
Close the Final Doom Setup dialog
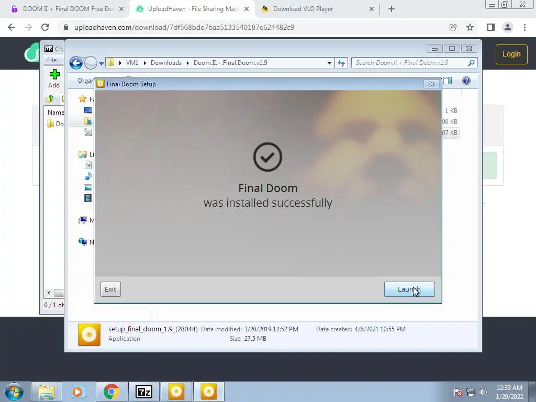[x=431, y=84]
